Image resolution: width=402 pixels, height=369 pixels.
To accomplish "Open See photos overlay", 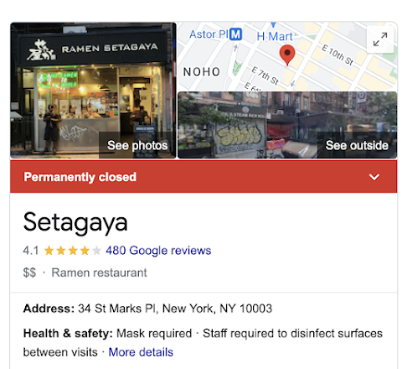I will point(137,145).
